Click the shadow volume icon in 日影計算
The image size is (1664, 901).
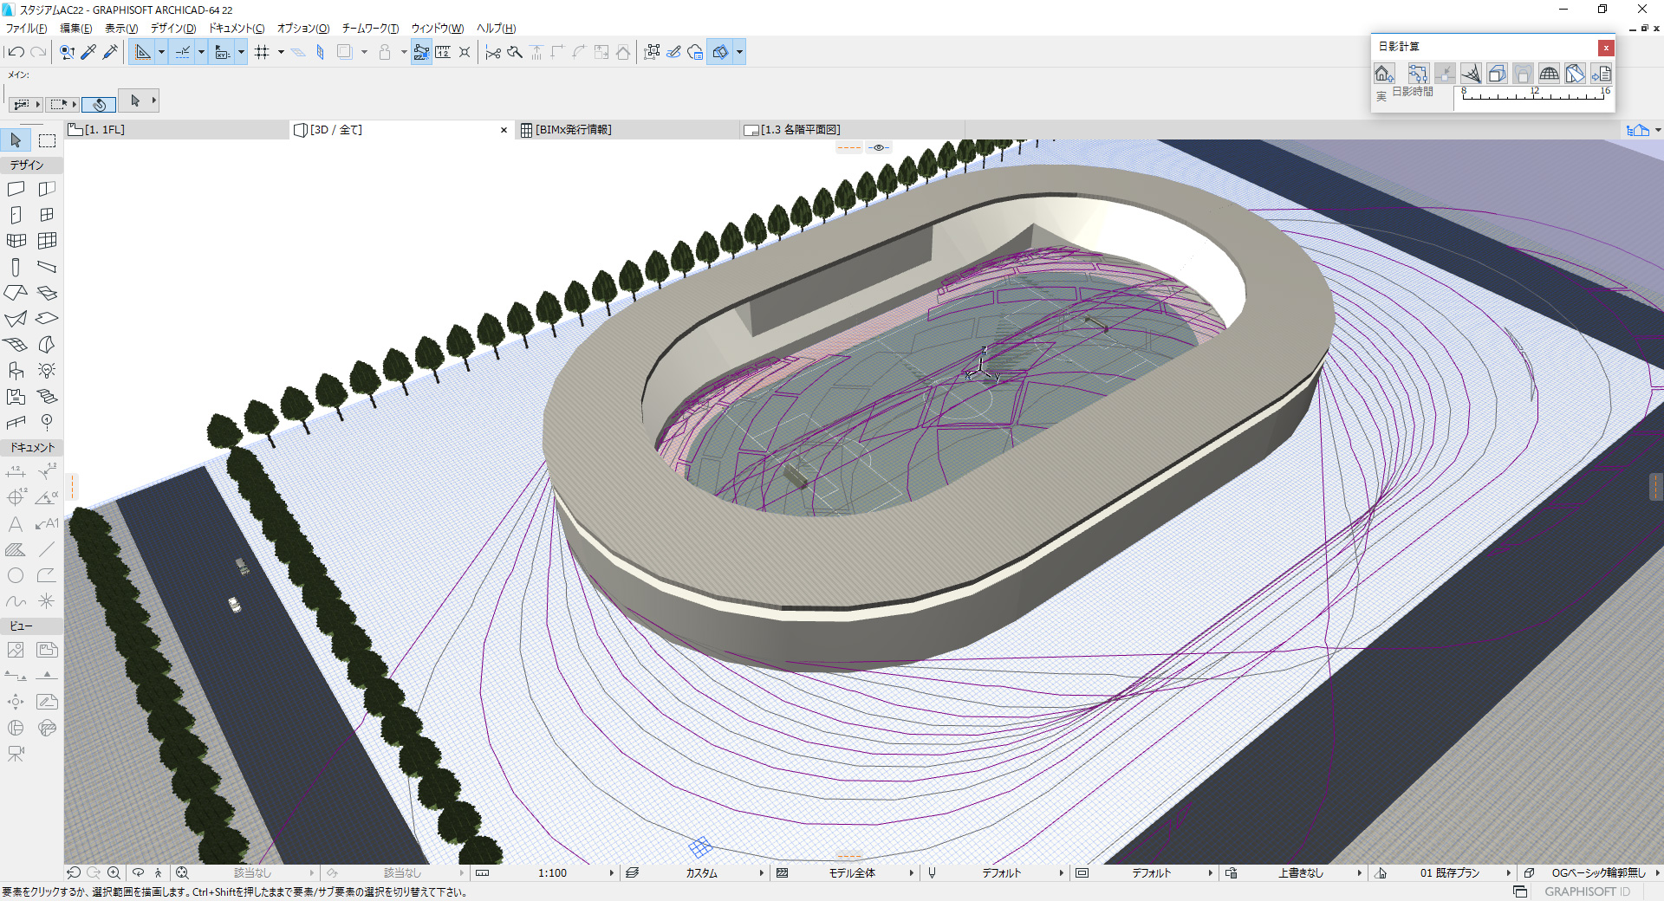pyautogui.click(x=1497, y=74)
